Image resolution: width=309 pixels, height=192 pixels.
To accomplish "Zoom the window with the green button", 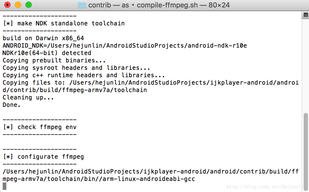I will (x=29, y=5).
